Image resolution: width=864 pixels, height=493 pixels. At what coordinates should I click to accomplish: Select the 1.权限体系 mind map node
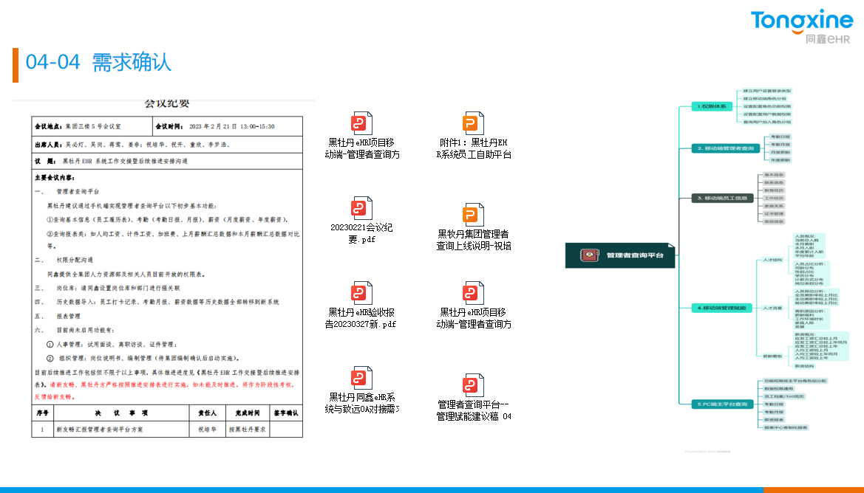point(711,106)
